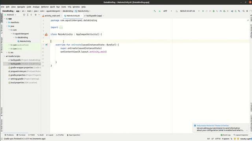The width and height of the screenshot is (252, 141).
Task: Open Project panel options gear
Action: click(35, 15)
